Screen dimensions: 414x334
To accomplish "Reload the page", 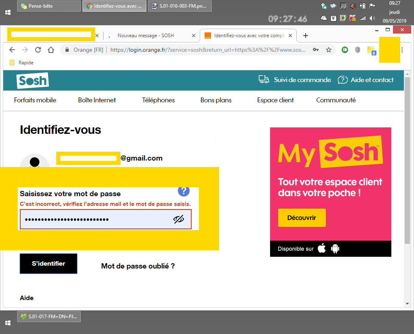I will (38, 50).
